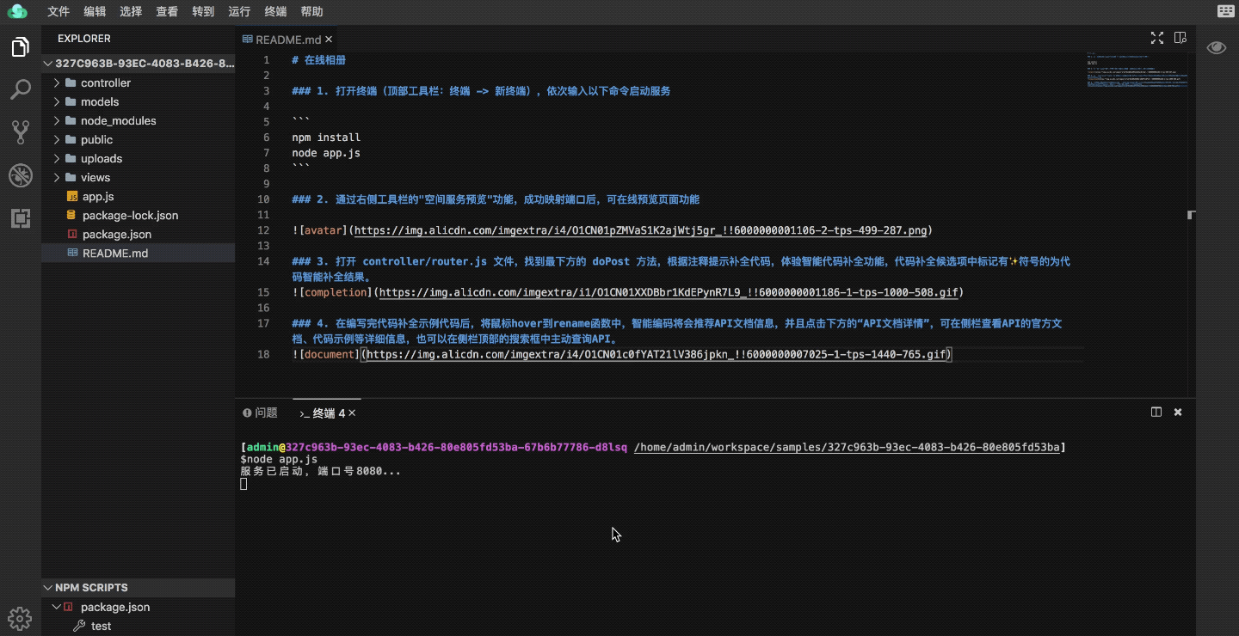
Task: Click the terminal input cursor line
Action: [x=243, y=484]
